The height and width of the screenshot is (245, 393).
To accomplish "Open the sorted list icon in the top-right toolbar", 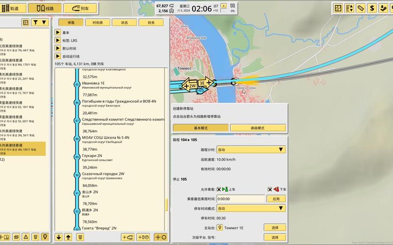I will (349, 8).
